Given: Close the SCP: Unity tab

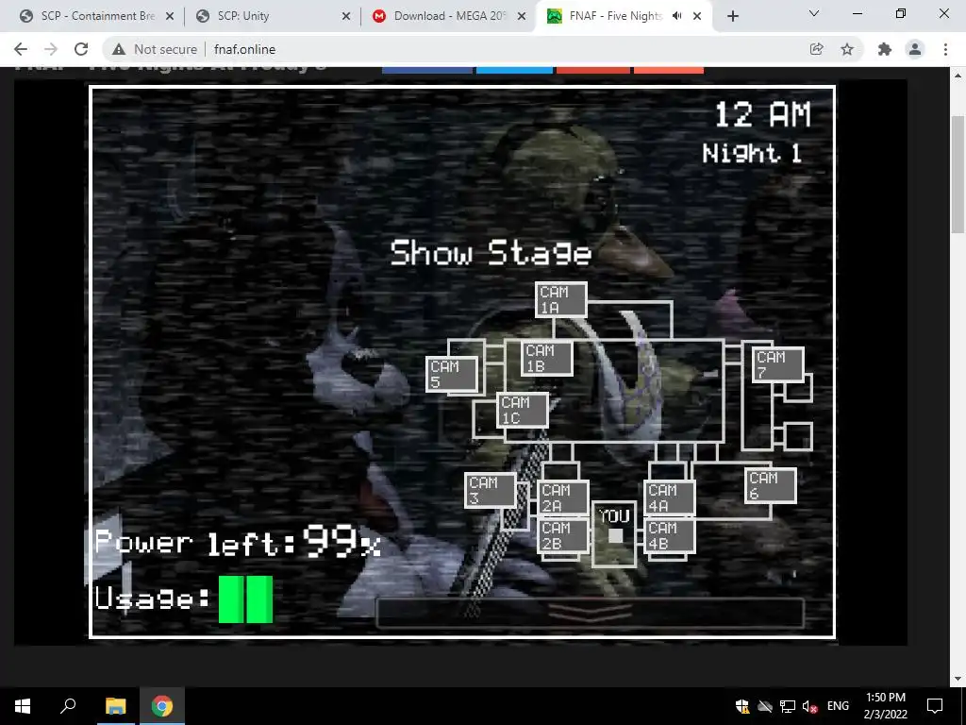Looking at the screenshot, I should (346, 16).
